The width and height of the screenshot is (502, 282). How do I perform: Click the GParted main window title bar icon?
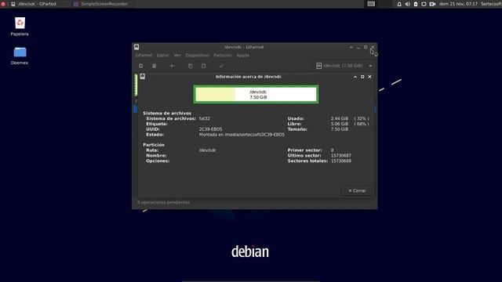coord(136,47)
